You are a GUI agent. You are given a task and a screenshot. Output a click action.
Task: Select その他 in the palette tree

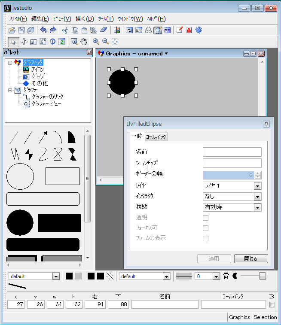(x=39, y=83)
